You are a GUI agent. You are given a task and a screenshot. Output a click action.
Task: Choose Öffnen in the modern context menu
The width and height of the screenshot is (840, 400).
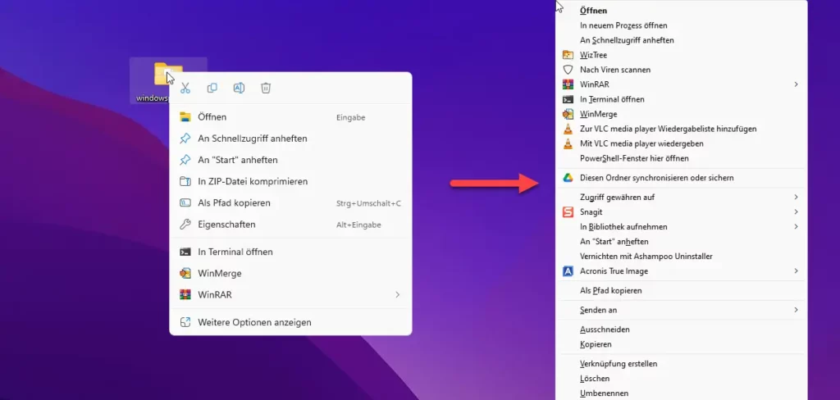tap(290, 116)
